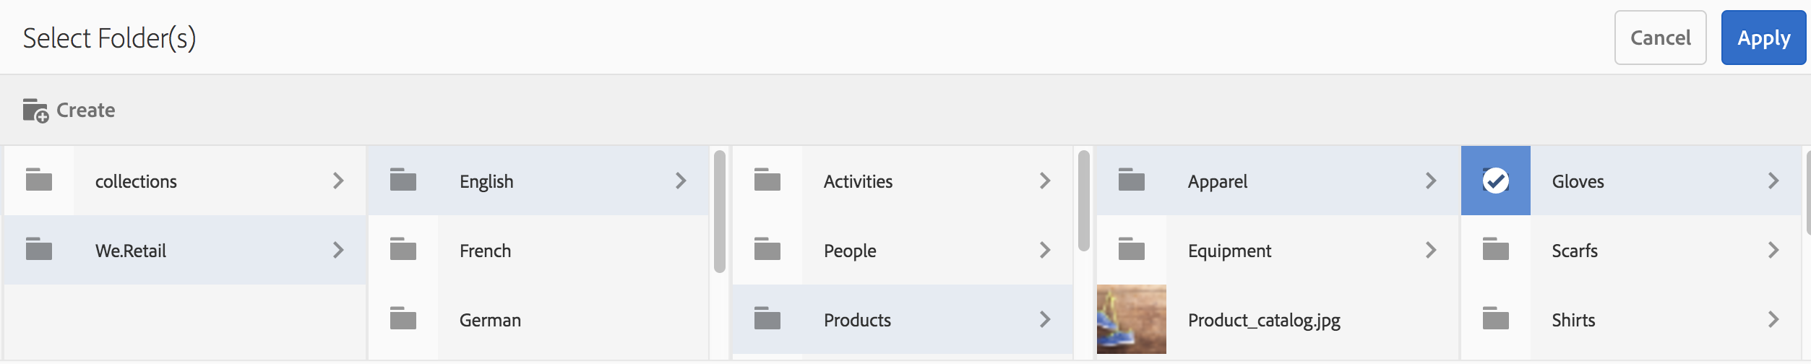Select the People folder icon
The image size is (1811, 364).
[767, 249]
